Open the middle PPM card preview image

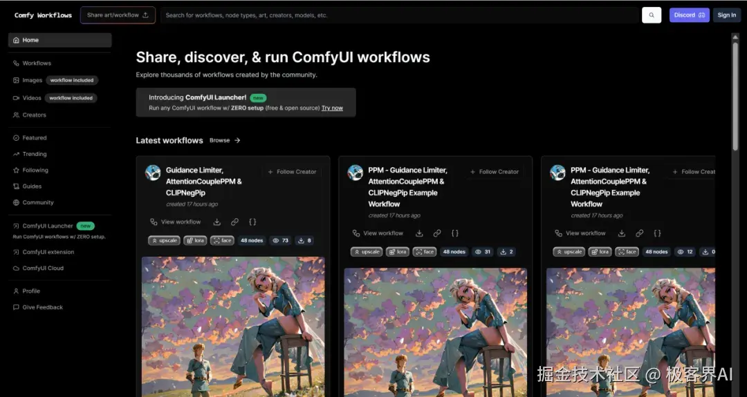436,332
